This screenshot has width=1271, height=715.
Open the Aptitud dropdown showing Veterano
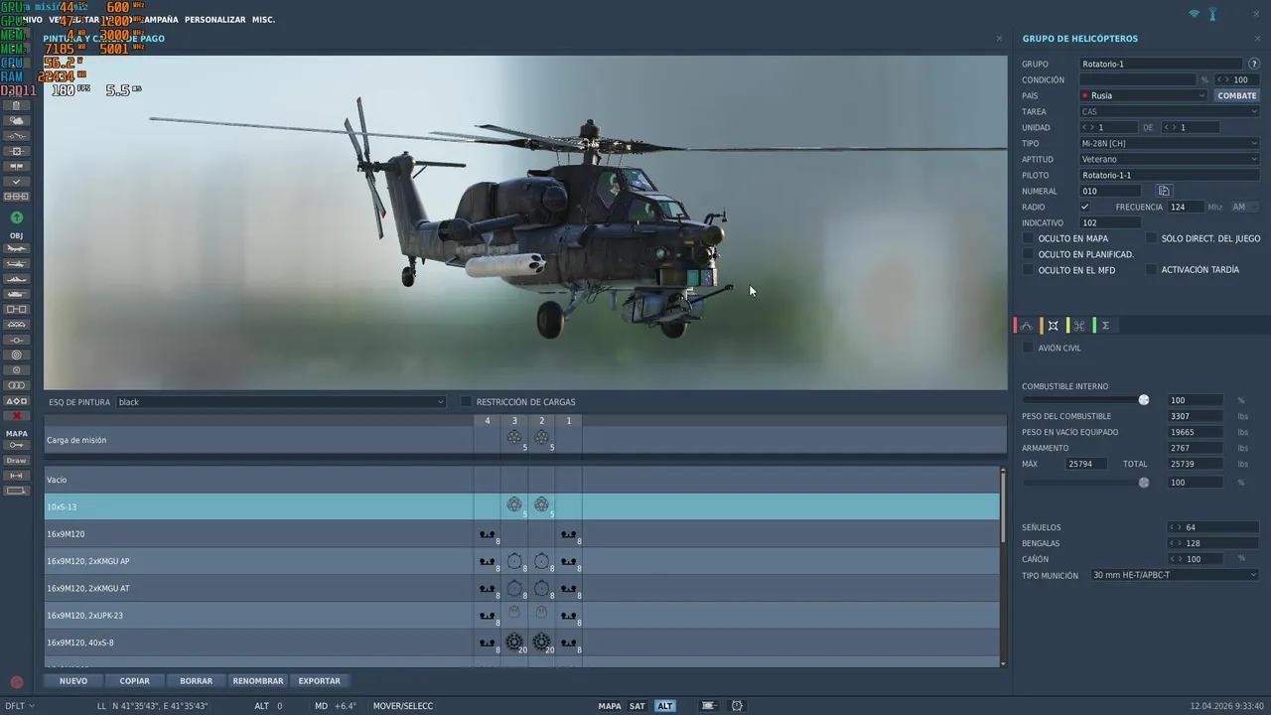point(1170,159)
